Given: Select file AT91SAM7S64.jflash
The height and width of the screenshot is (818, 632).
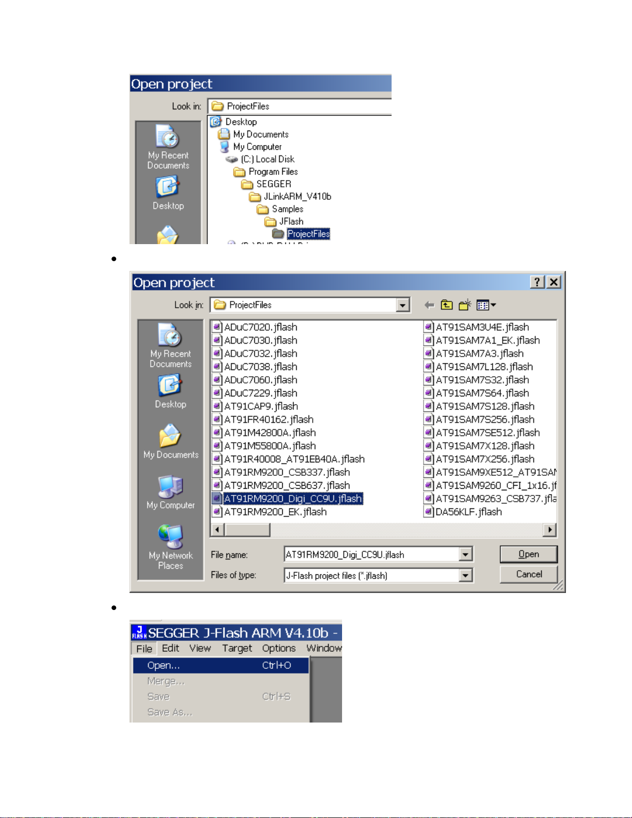Looking at the screenshot, I should pyautogui.click(x=477, y=393).
